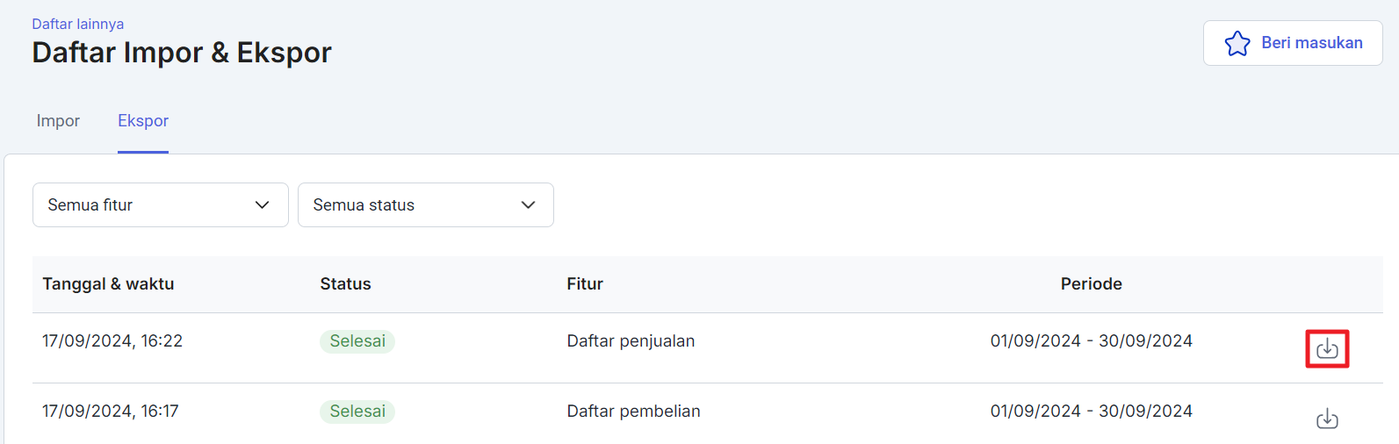Screen dimensions: 1399x444
Task: Expand the Semua status dropdown chevron
Action: [x=528, y=204]
